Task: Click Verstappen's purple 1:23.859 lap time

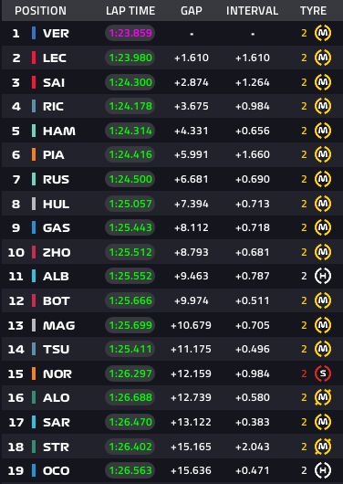Action: pos(130,33)
